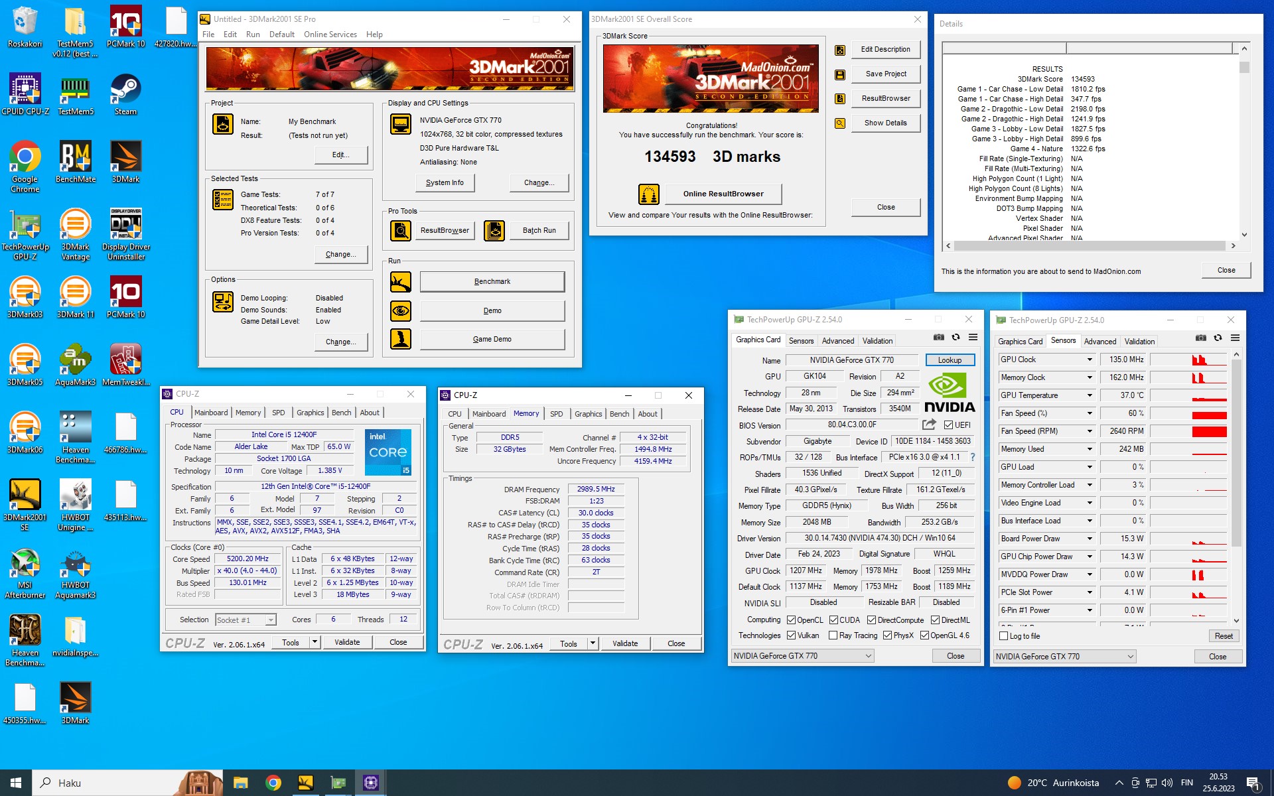
Task: Open the AquaMark3 desktop icon
Action: [76, 364]
